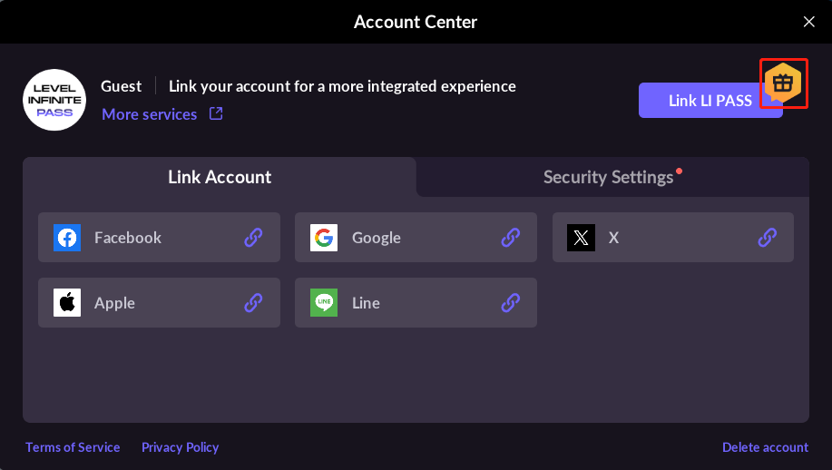Click the Google logo icon
The width and height of the screenshot is (832, 470).
[x=324, y=238]
